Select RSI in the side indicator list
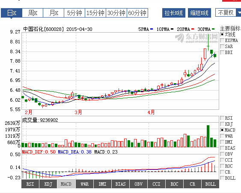 pyautogui.click(x=226, y=118)
